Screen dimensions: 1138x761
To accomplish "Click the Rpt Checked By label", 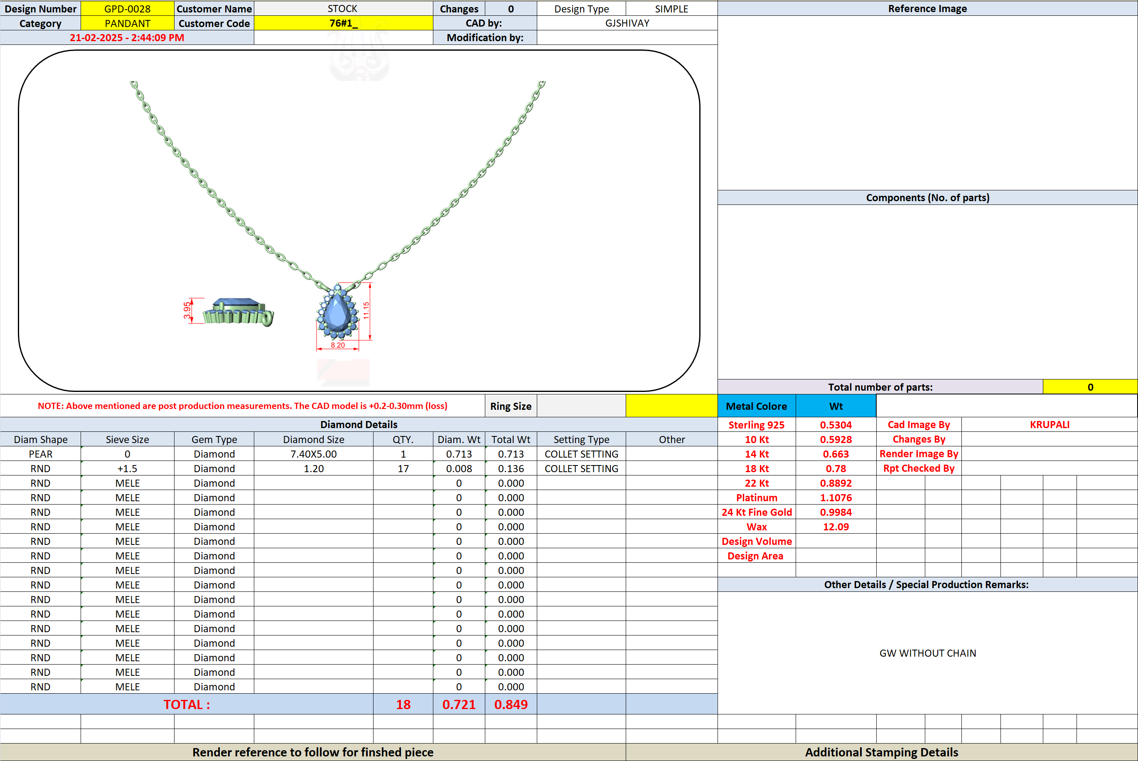I will [x=919, y=468].
